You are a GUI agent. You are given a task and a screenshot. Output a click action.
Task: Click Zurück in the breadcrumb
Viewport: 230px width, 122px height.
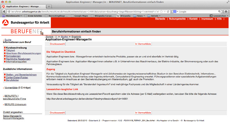(49, 37)
